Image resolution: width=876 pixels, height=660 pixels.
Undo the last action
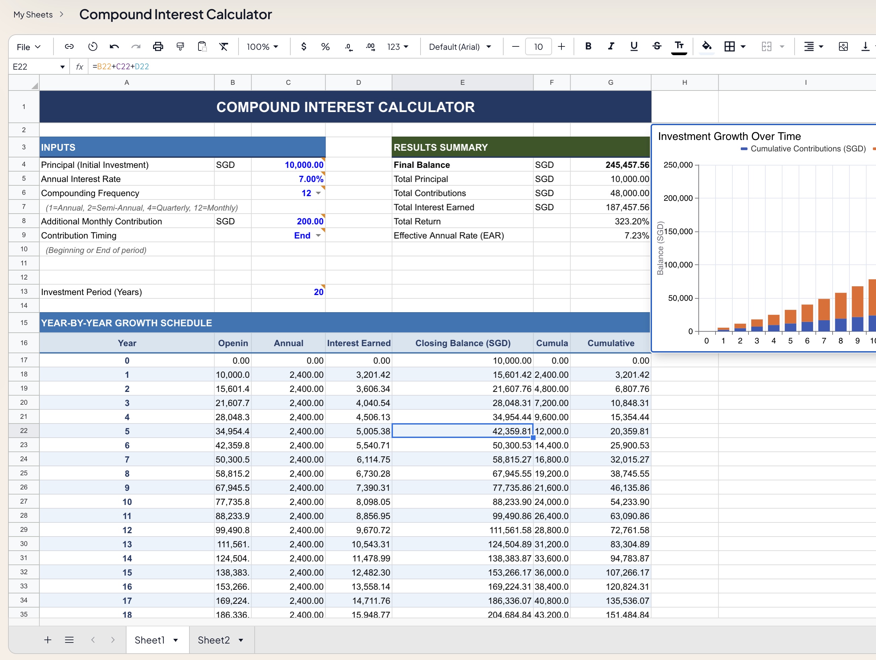tap(114, 47)
